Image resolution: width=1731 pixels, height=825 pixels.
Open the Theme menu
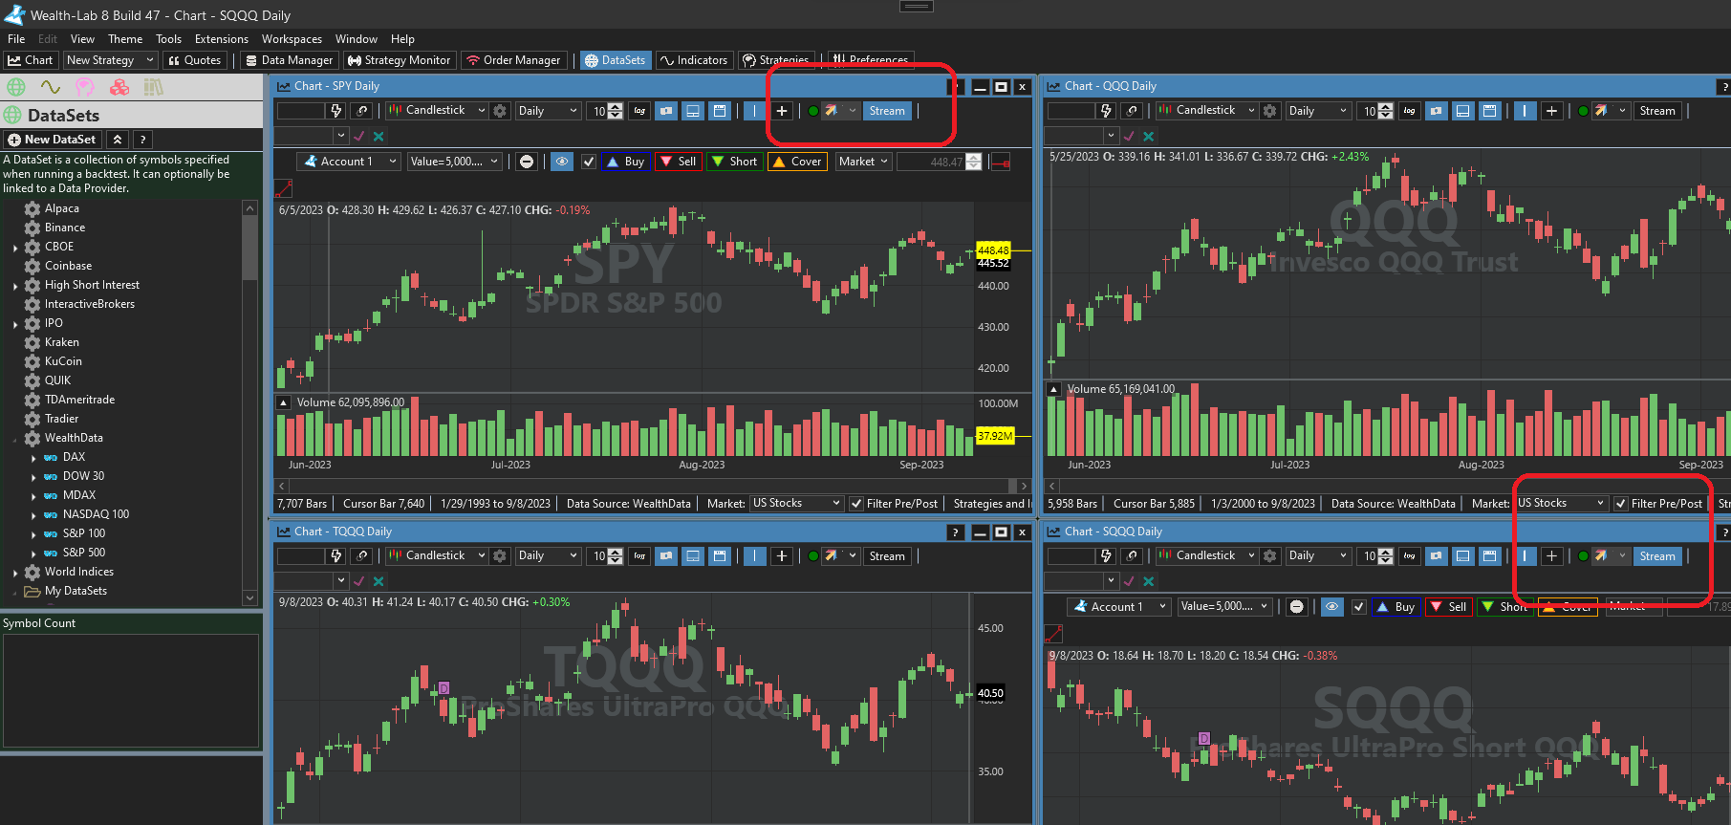(x=125, y=39)
